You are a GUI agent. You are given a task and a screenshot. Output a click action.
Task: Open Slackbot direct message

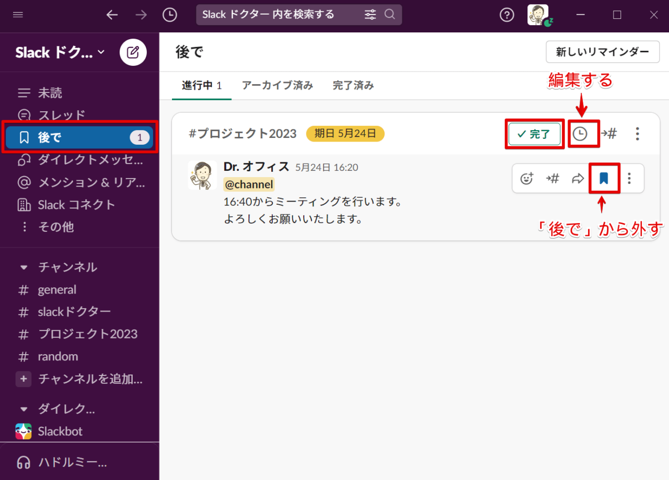(x=78, y=431)
